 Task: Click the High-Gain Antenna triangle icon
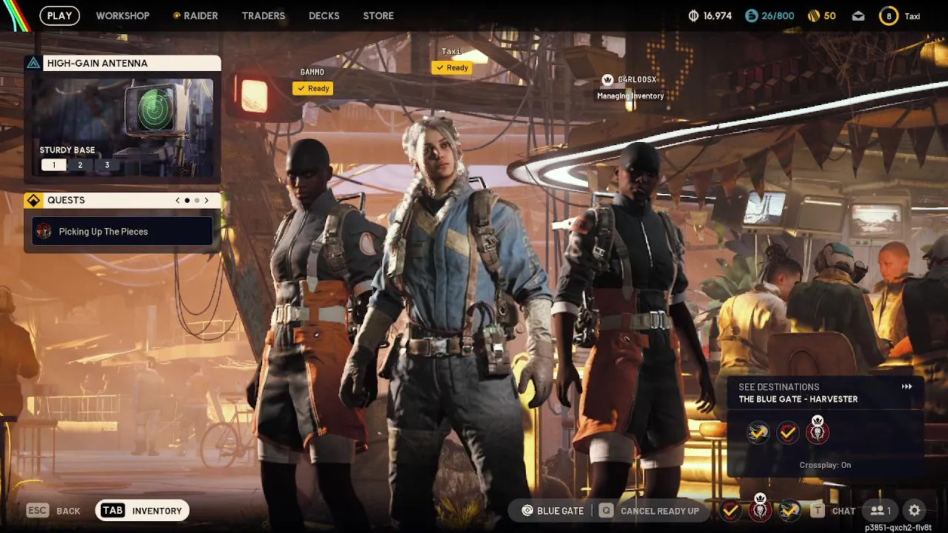[33, 63]
